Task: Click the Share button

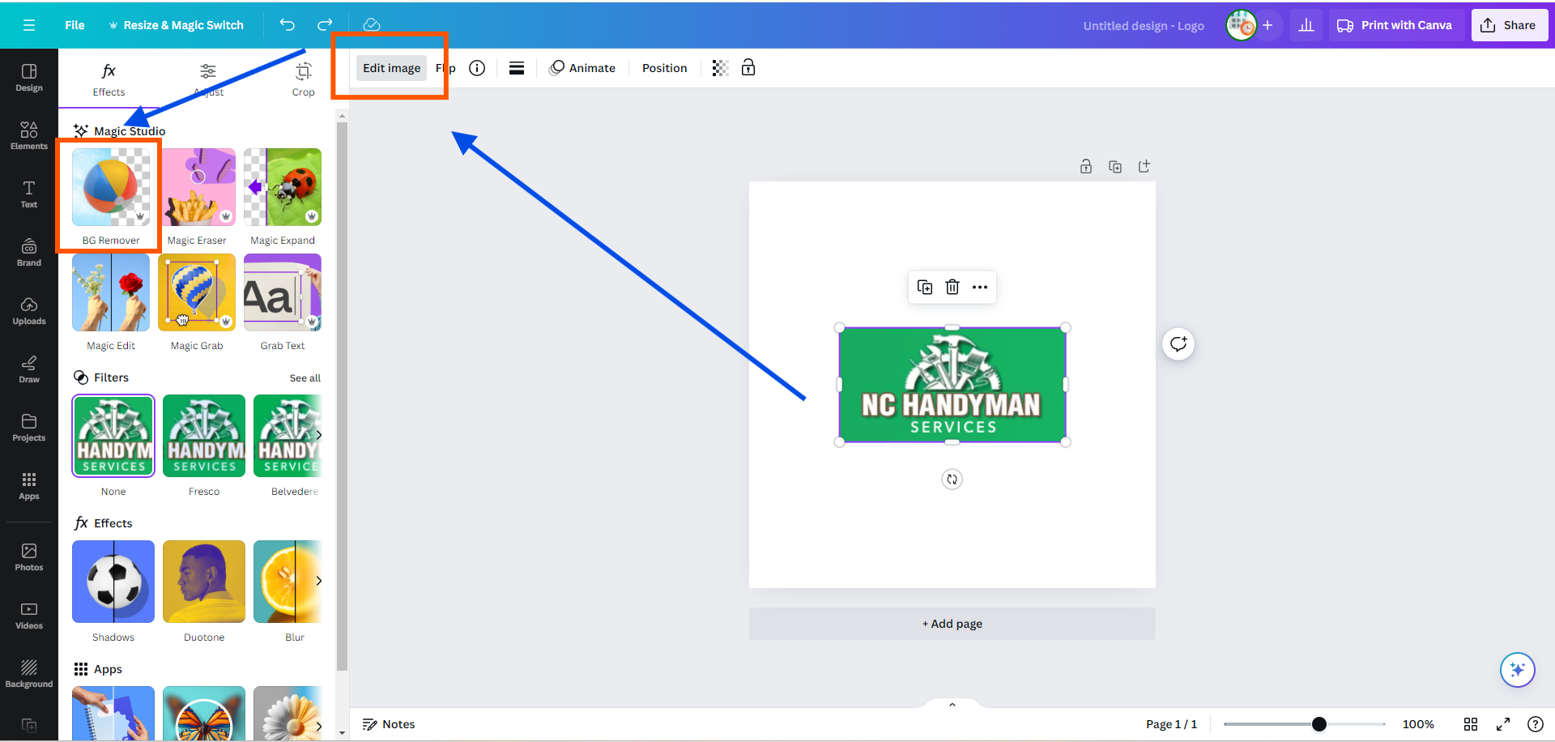Action: coord(1509,25)
